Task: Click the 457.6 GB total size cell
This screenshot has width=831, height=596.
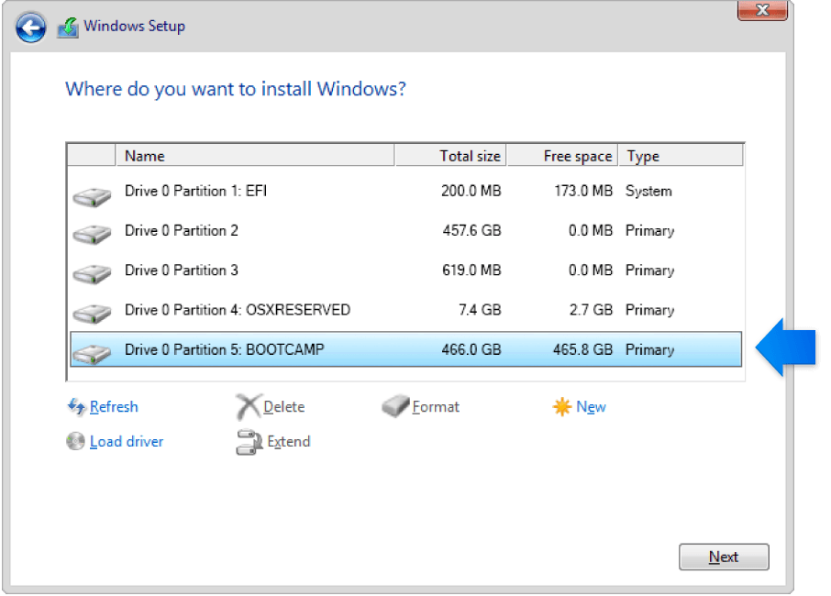Action: (x=471, y=230)
